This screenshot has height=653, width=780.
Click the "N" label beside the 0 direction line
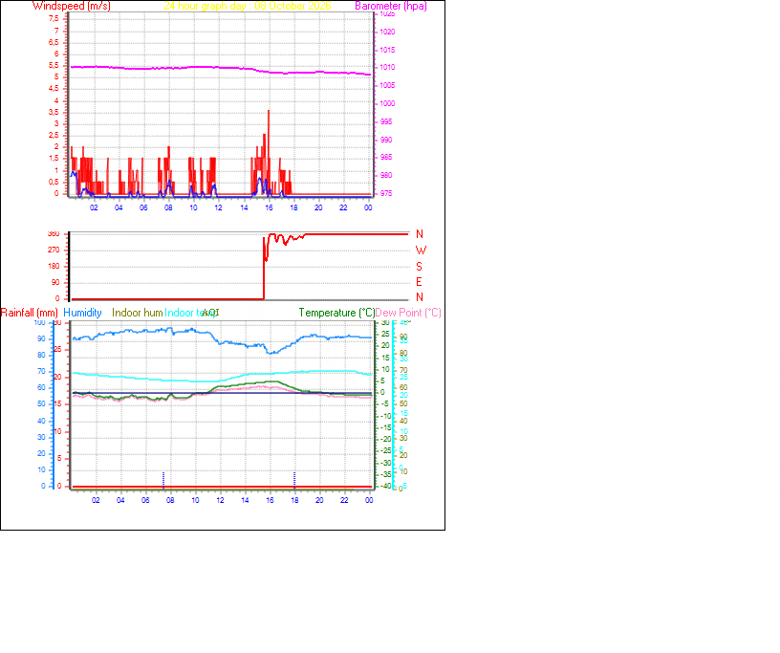420,297
